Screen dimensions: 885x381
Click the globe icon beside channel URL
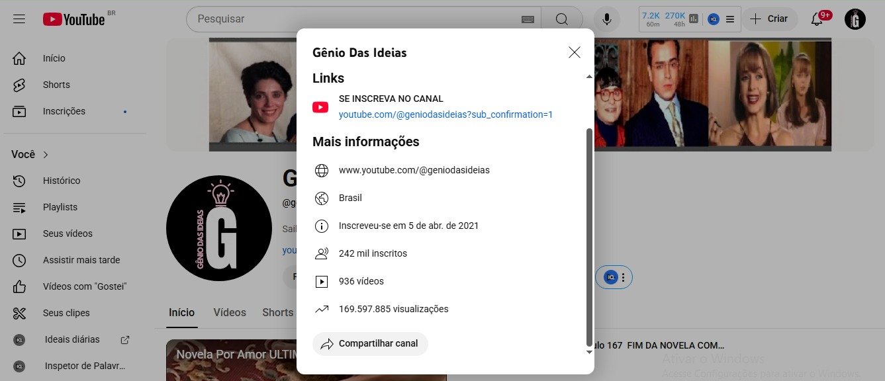coord(322,171)
